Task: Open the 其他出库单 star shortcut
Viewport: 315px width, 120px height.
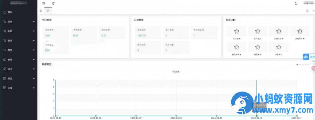Action: point(300,31)
